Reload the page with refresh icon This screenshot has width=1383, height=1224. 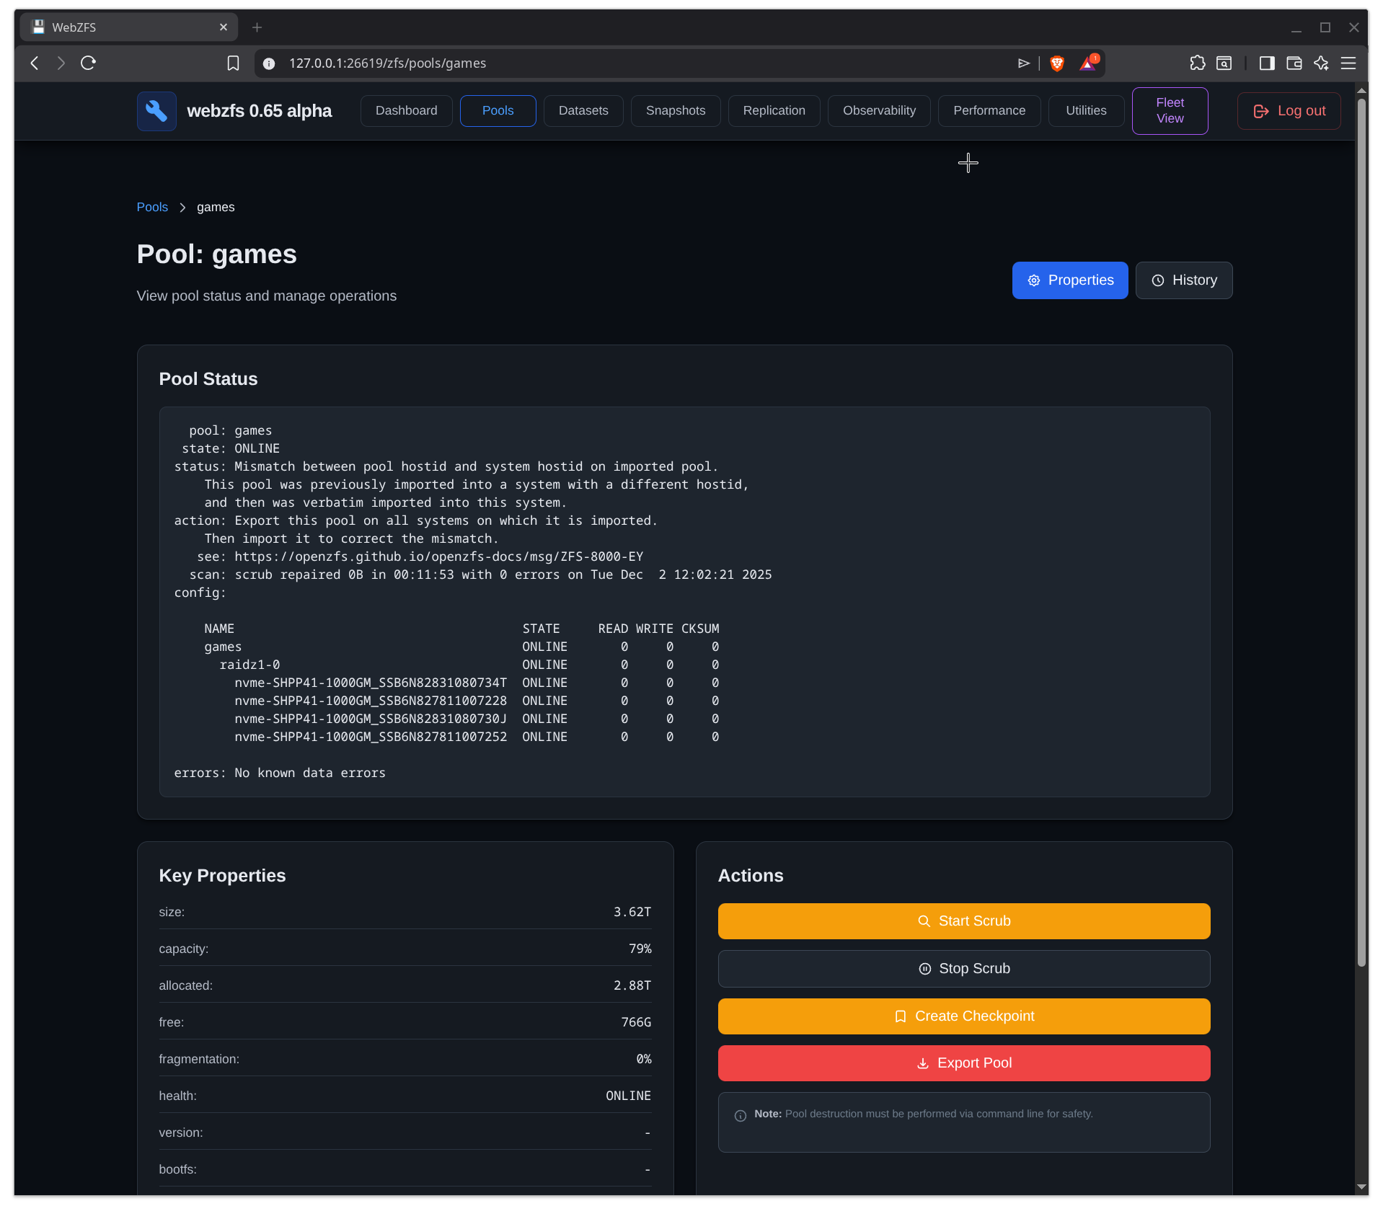(87, 63)
